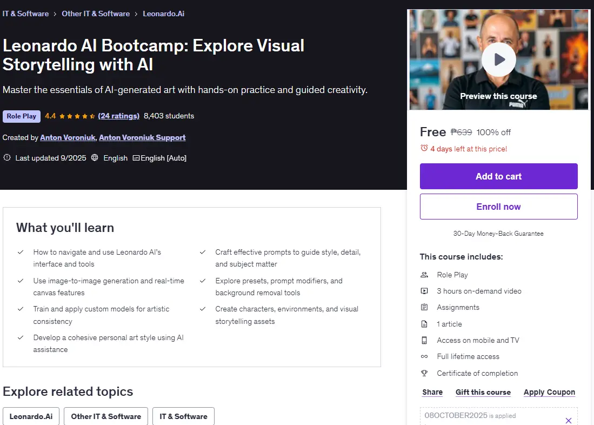
Task: Click Gift this course
Action: click(x=483, y=393)
